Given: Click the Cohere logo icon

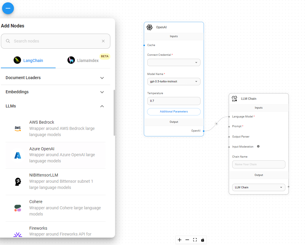Looking at the screenshot, I should click(x=18, y=208).
